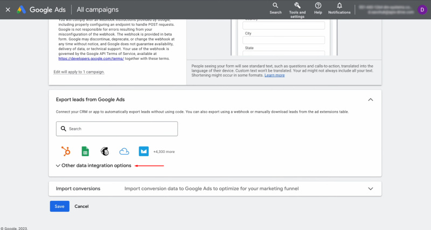Screen dimensions: 431x230
Task: Pick the Mailchimp integration icon
Action: pyautogui.click(x=105, y=151)
